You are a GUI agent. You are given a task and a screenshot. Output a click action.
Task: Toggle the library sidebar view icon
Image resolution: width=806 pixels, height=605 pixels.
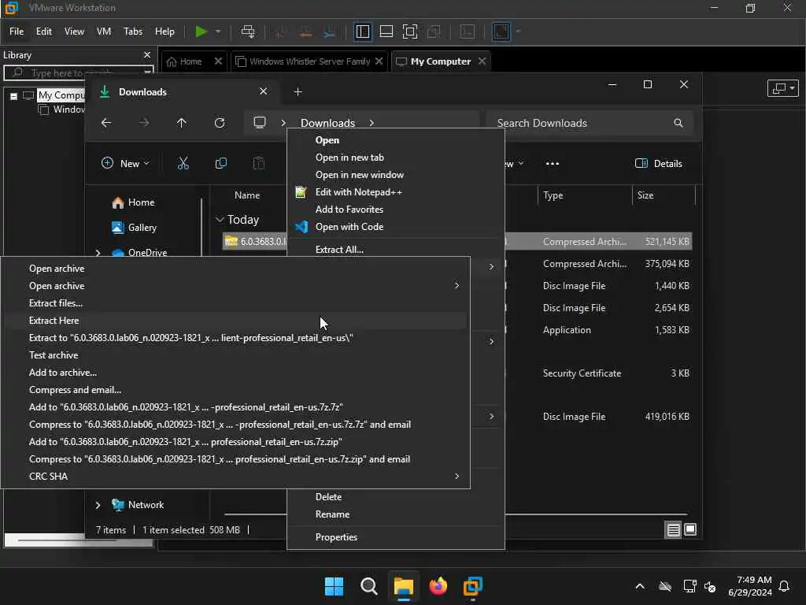362,32
